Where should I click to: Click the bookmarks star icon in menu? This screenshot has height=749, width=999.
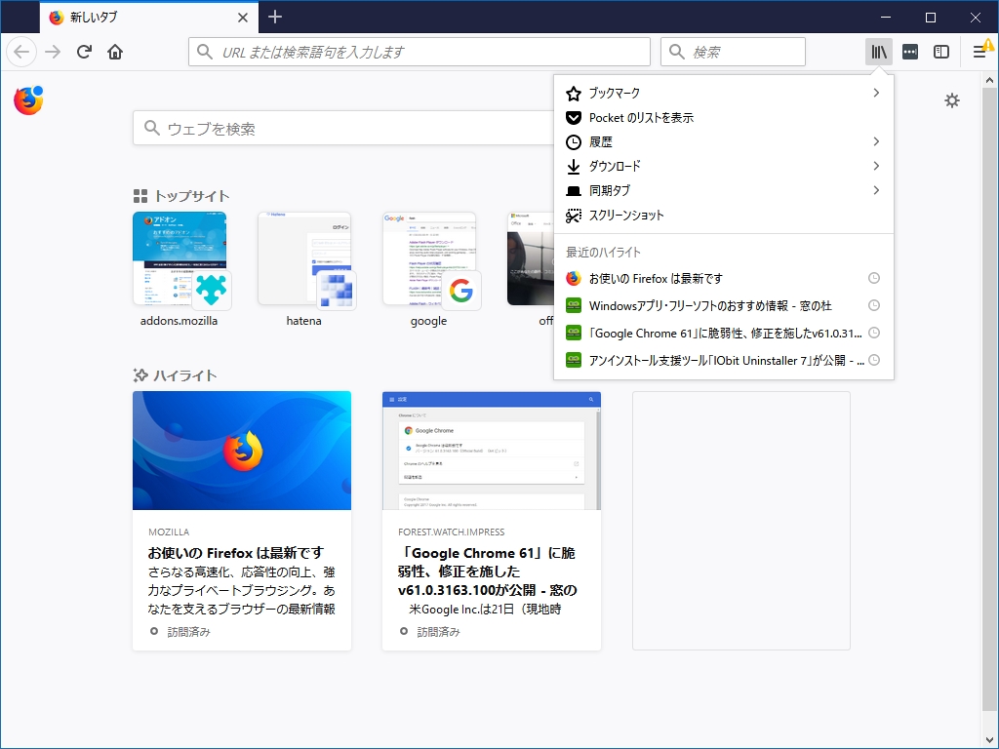pos(574,94)
